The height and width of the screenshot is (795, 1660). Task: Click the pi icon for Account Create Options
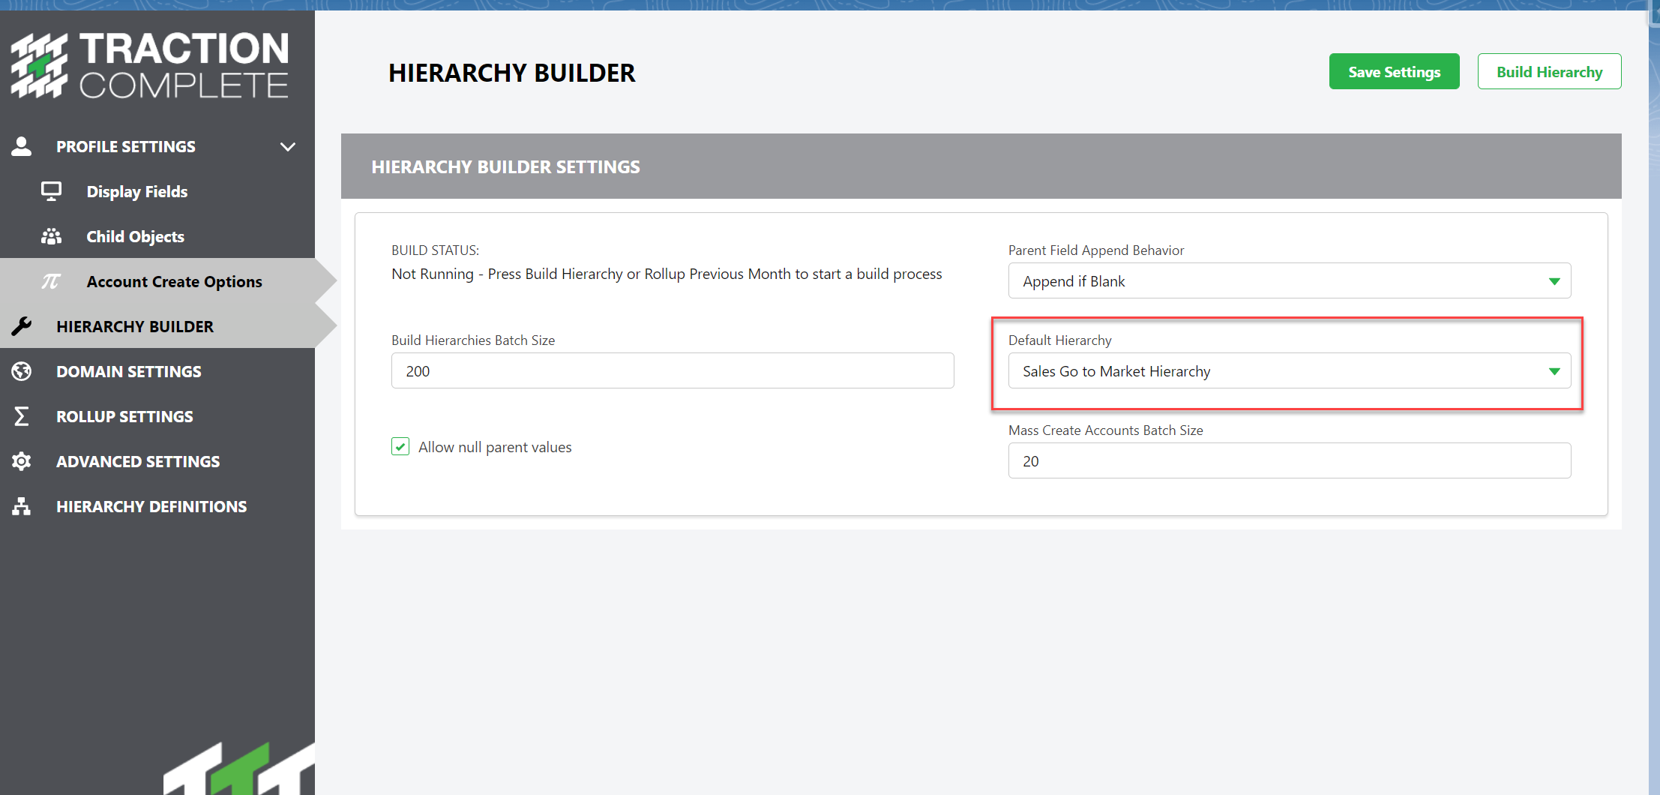(51, 280)
